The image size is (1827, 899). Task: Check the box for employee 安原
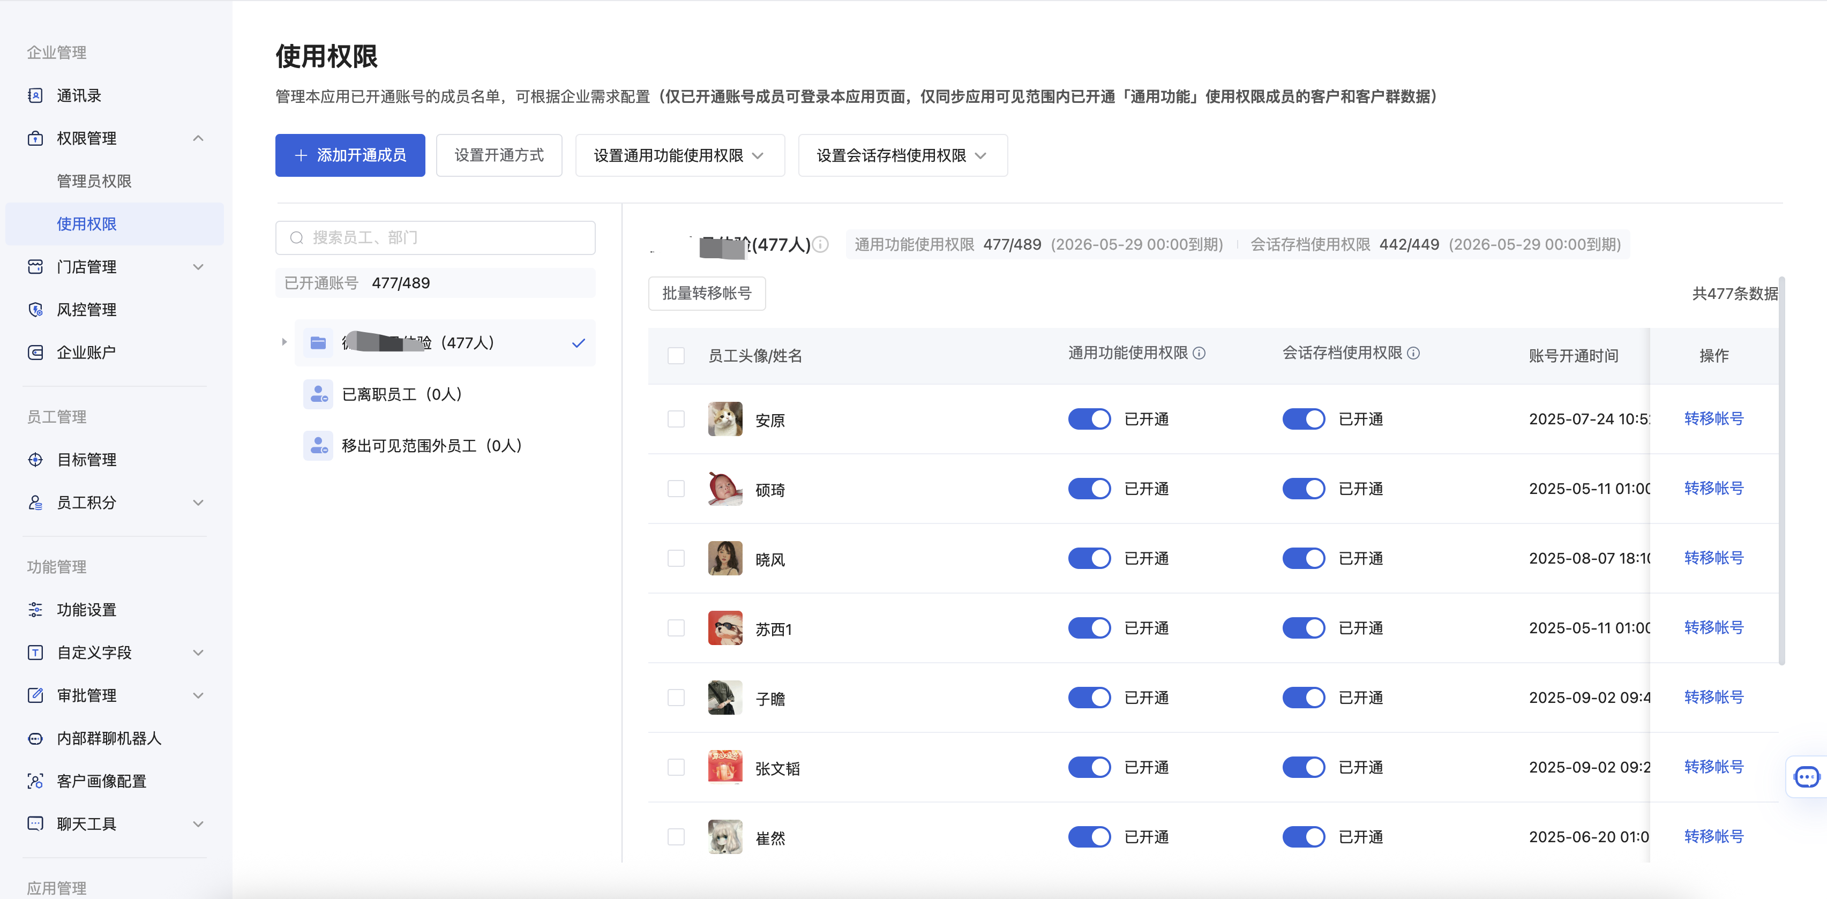(676, 419)
